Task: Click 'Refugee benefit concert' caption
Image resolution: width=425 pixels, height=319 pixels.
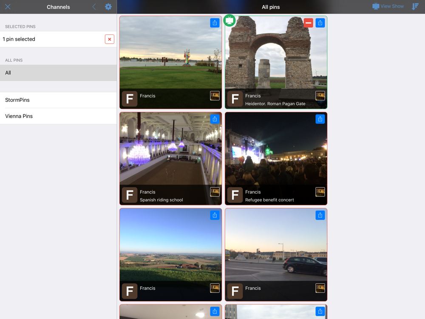Action: pos(269,200)
